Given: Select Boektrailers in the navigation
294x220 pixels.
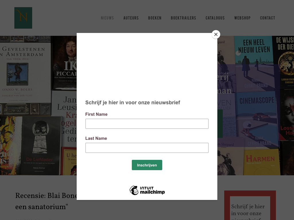Looking at the screenshot, I should [x=183, y=18].
